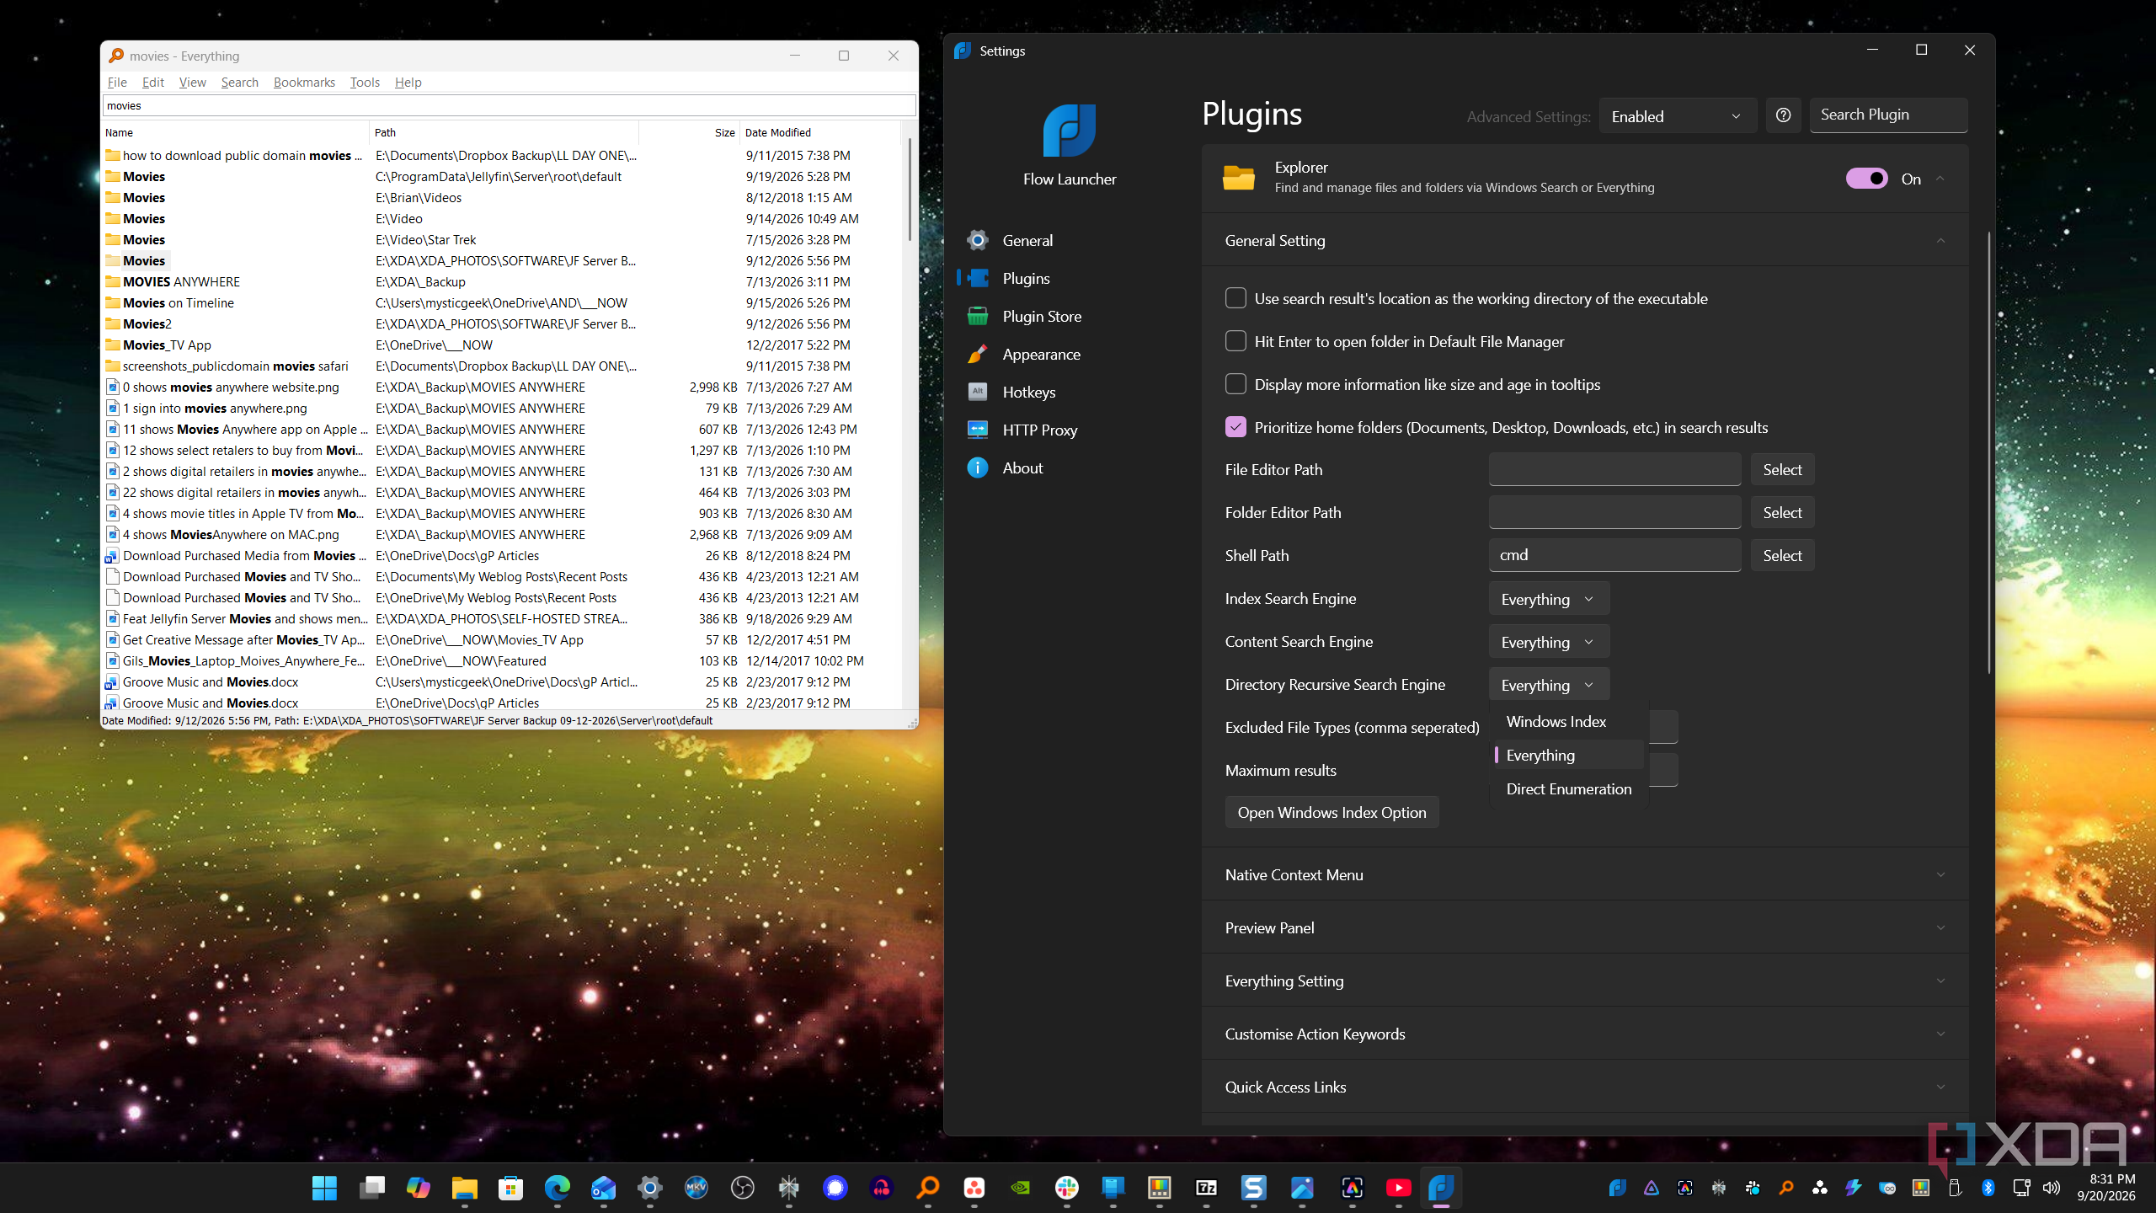This screenshot has height=1213, width=2156.
Task: Open the HTTP Proxy settings page
Action: pos(1039,430)
